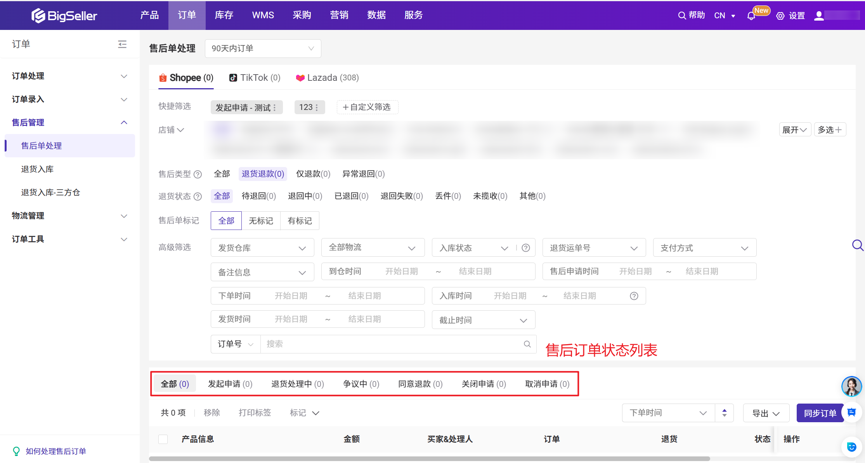Click the user profile avatar icon
The width and height of the screenshot is (865, 463).
(819, 16)
